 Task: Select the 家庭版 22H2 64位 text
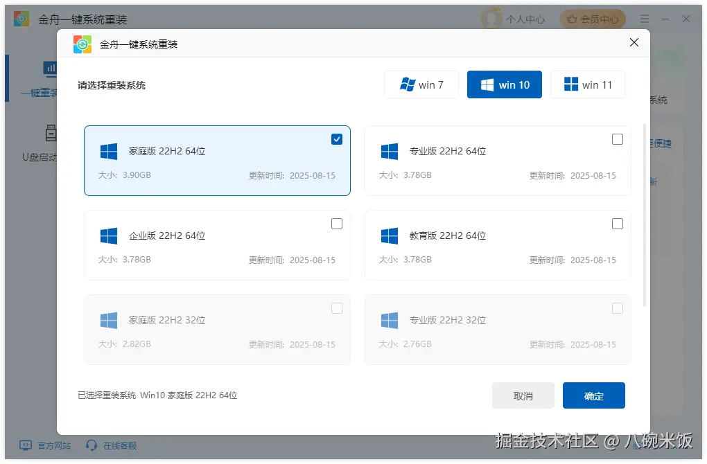tap(167, 152)
